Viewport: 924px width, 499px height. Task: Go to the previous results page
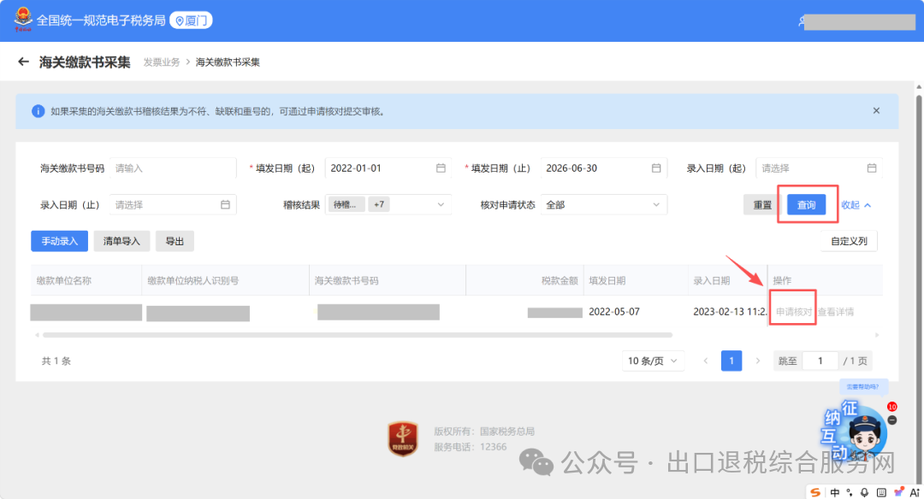[705, 361]
